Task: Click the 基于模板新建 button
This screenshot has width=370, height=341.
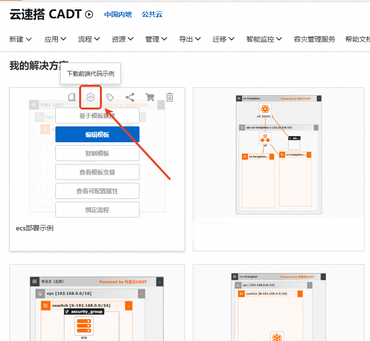Action: point(97,115)
